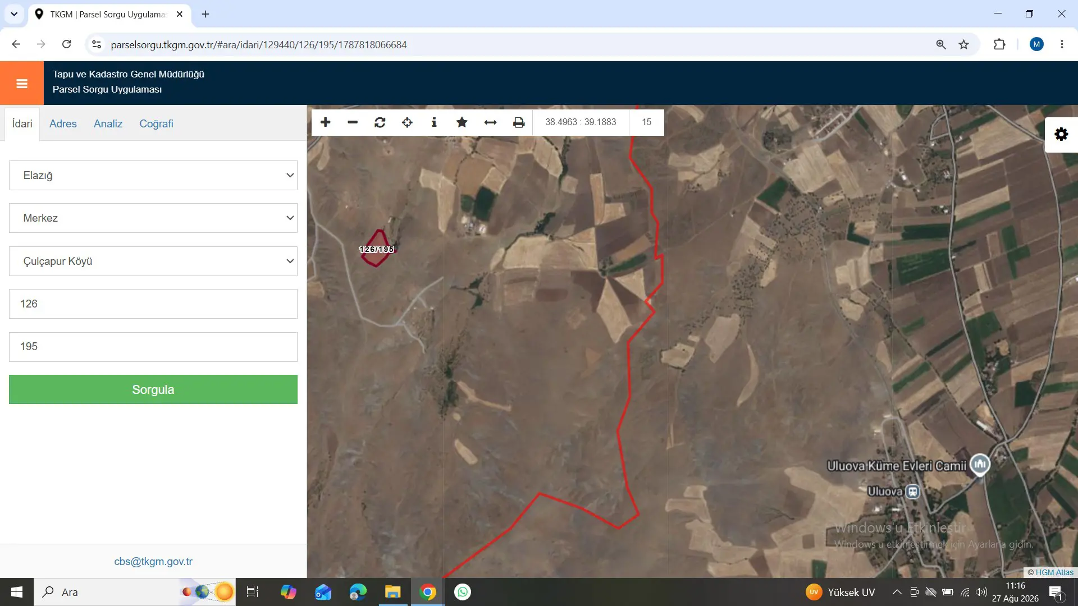View site information icon in address bar
The height and width of the screenshot is (606, 1078).
click(x=97, y=44)
